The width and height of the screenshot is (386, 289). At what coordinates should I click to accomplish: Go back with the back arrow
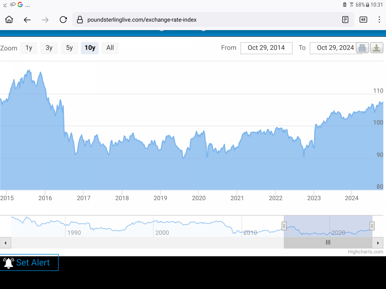coord(27,20)
